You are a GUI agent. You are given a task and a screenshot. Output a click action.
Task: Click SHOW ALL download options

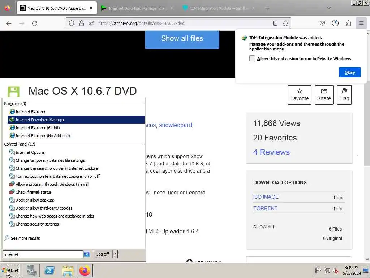point(264,227)
